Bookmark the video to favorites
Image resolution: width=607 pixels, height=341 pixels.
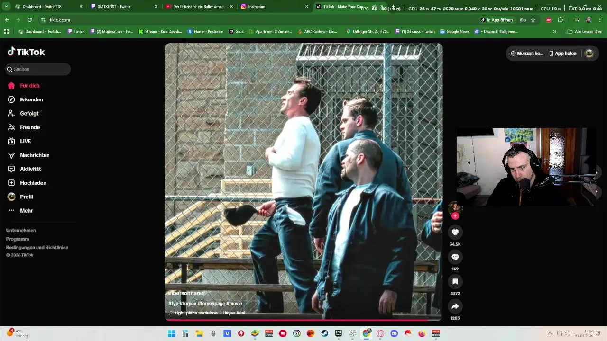tap(455, 281)
